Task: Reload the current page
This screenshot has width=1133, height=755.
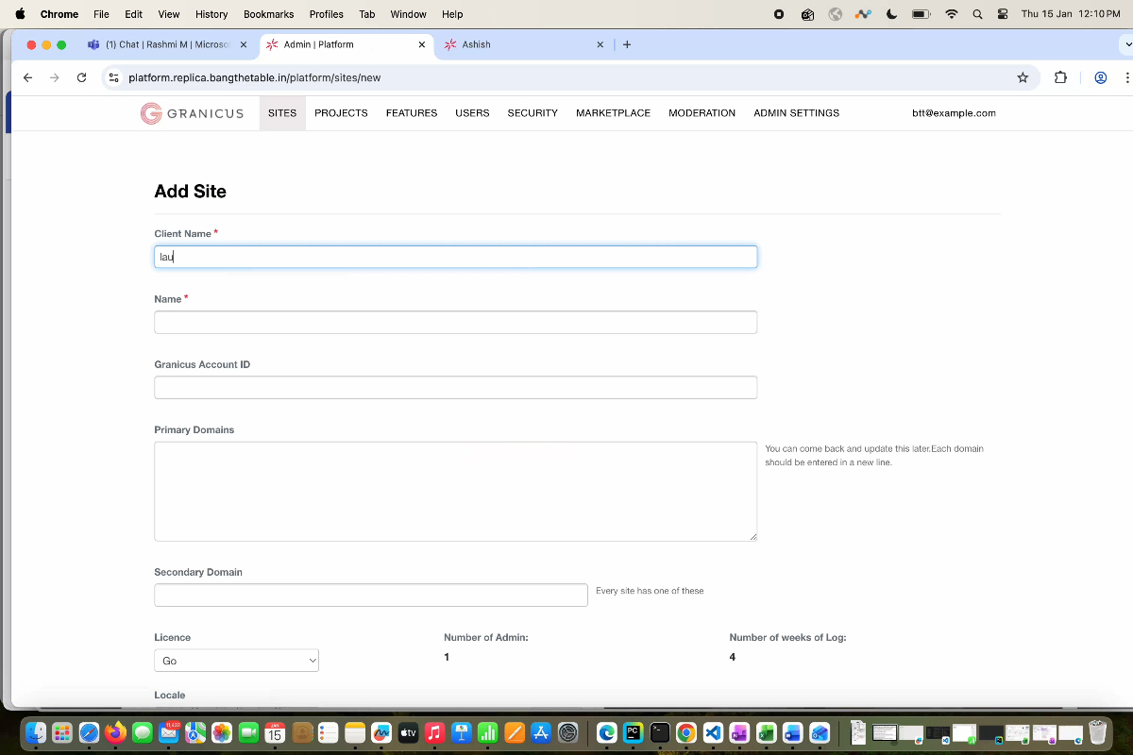Action: coord(81,77)
